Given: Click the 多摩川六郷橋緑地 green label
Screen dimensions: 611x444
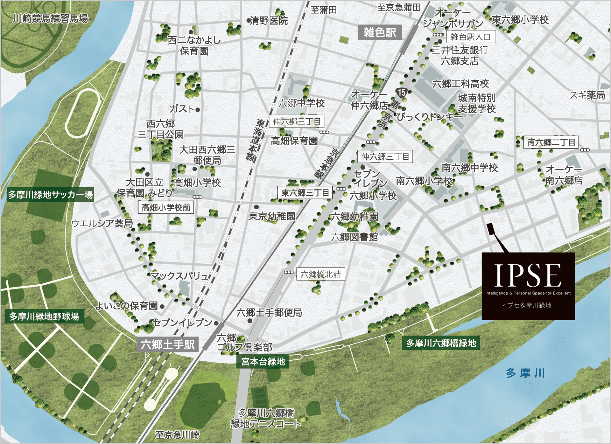Looking at the screenshot, I should tap(441, 343).
